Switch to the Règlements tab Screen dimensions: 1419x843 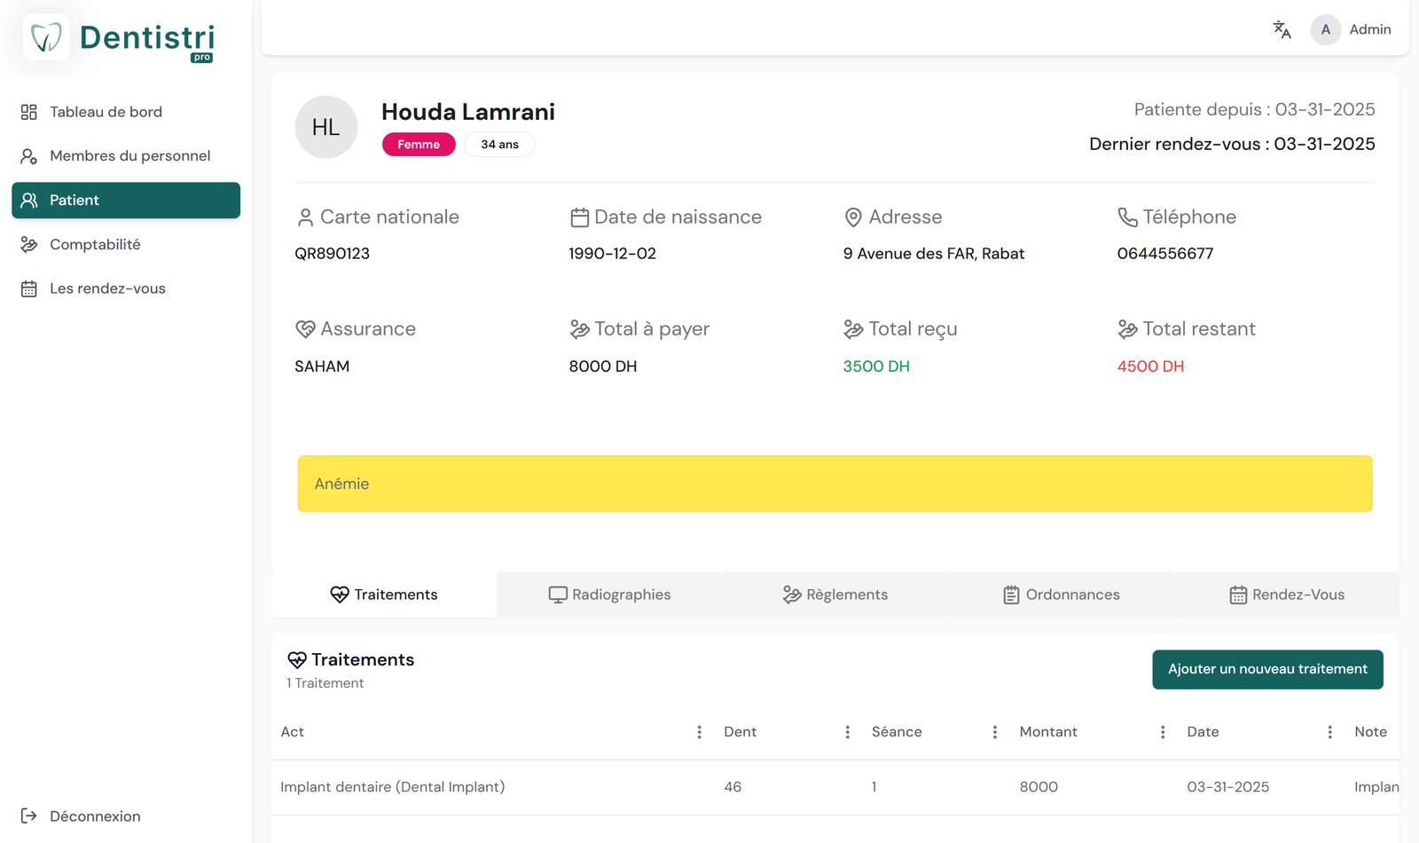[x=835, y=595]
